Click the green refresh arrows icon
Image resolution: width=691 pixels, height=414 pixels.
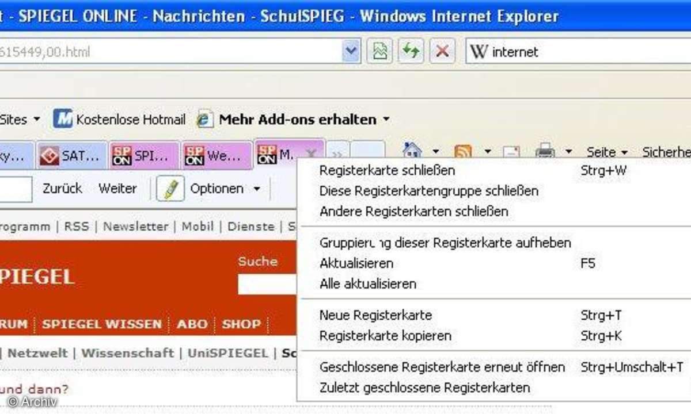[x=411, y=52]
